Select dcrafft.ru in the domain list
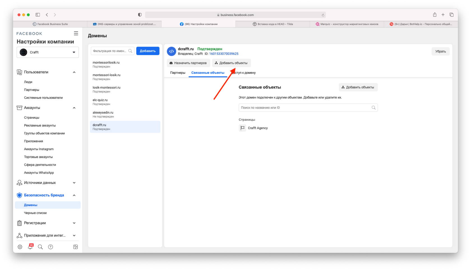 pyautogui.click(x=125, y=127)
